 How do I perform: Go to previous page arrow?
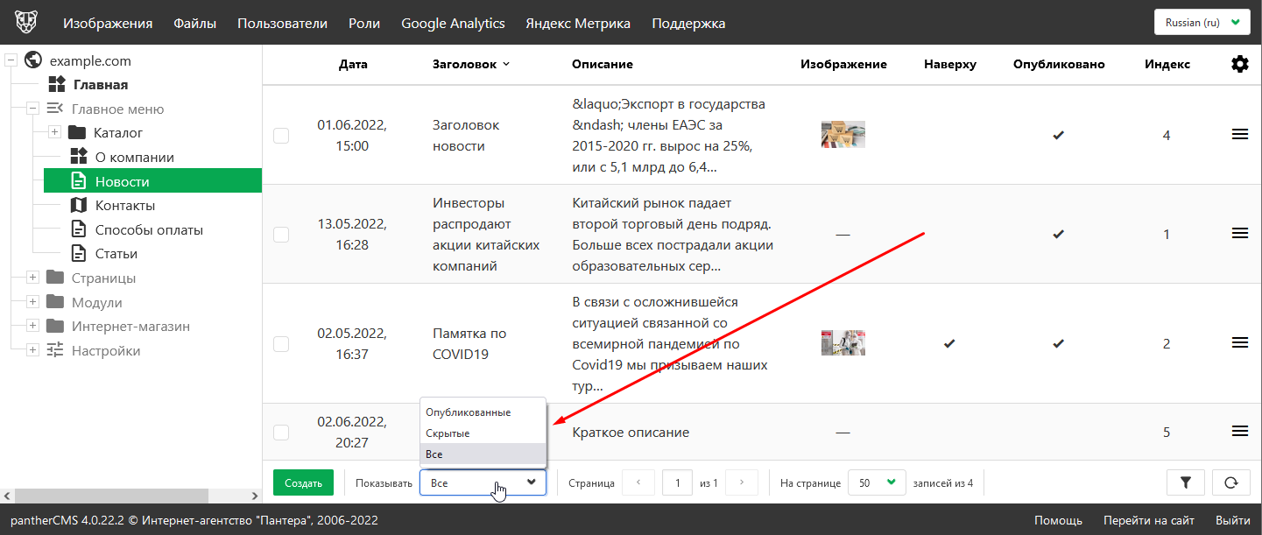[x=638, y=482]
